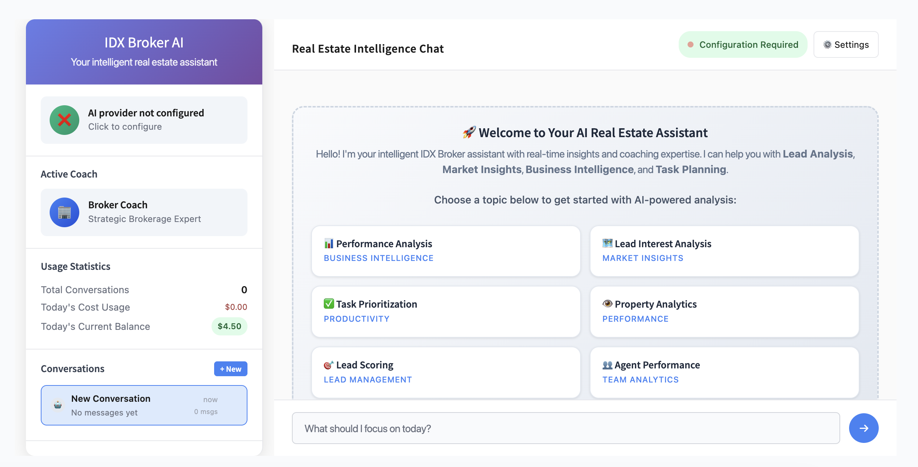Click the send arrow button
Image resolution: width=918 pixels, height=467 pixels.
(x=864, y=428)
